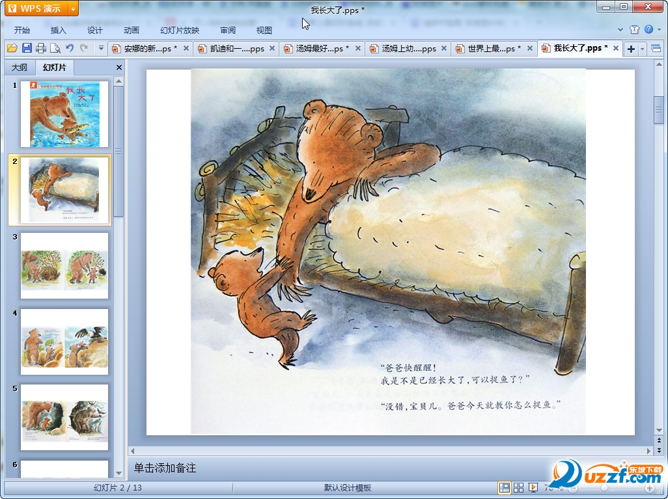Click 单击添加备注 to add notes
Viewport: 668px width, 499px height.
coord(165,468)
